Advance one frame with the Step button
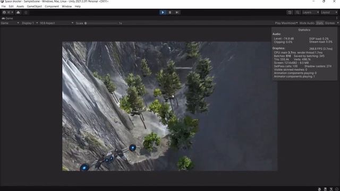This screenshot has width=340, height=191. [x=177, y=12]
